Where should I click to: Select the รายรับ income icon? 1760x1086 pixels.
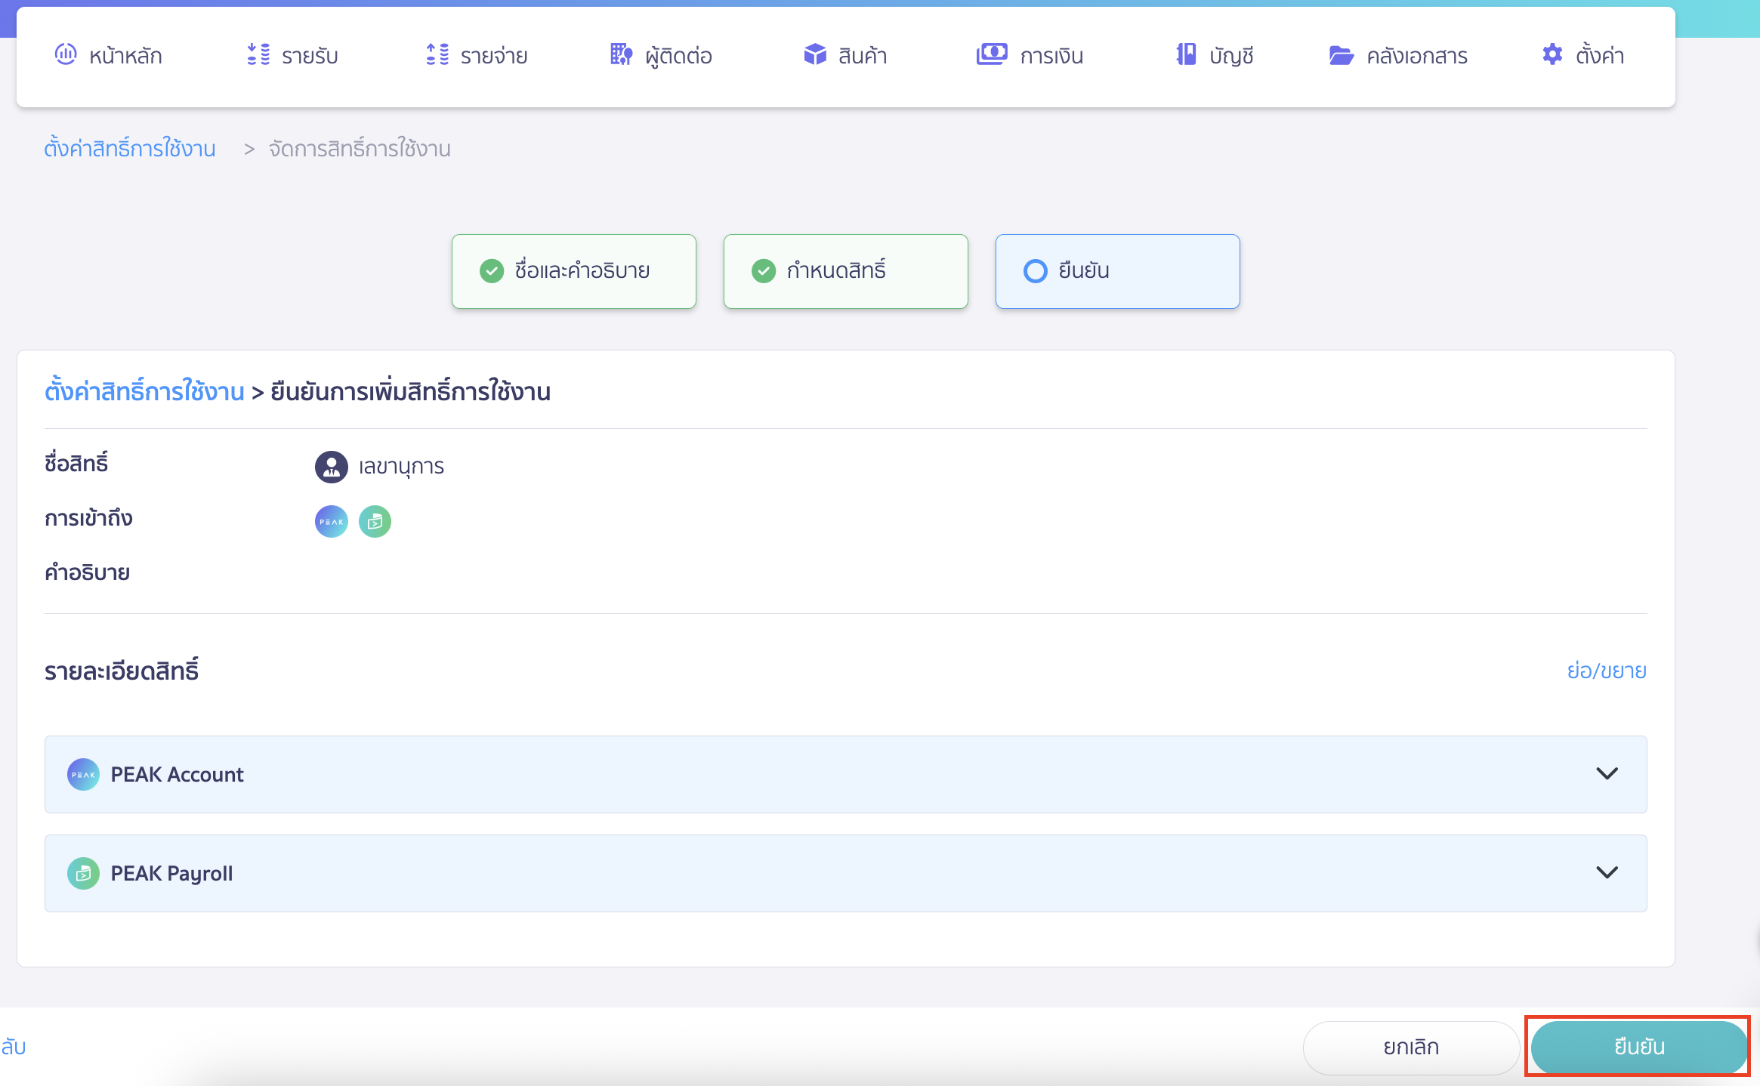[x=258, y=54]
